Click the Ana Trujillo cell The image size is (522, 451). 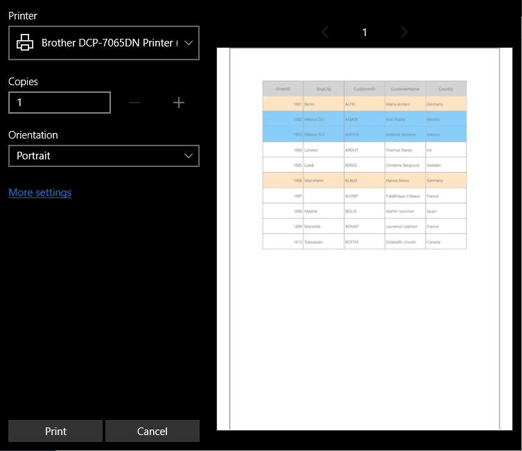[405, 119]
